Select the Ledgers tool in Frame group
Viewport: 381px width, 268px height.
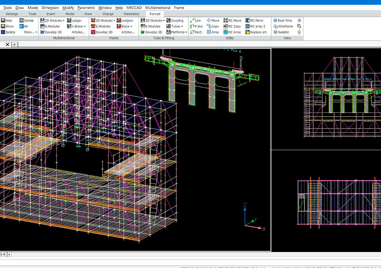[125, 21]
